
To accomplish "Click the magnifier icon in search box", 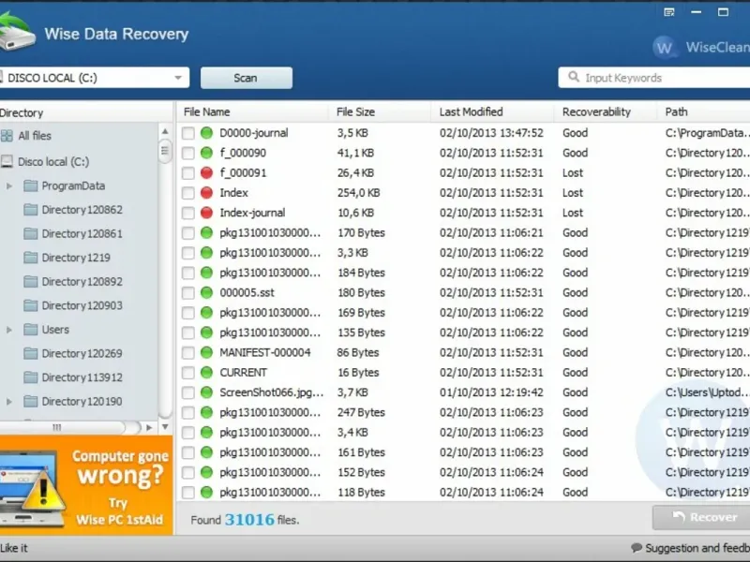I will tap(573, 77).
